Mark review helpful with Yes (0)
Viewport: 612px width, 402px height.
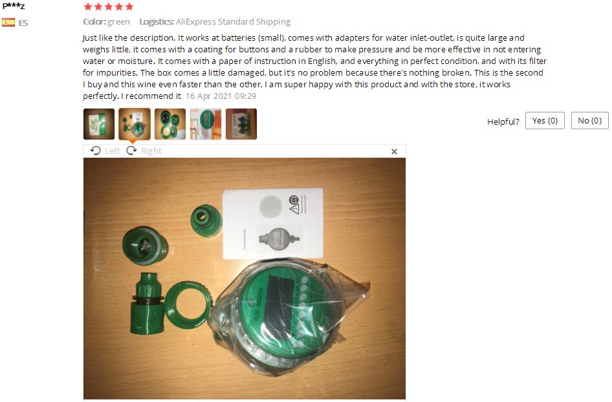point(545,120)
